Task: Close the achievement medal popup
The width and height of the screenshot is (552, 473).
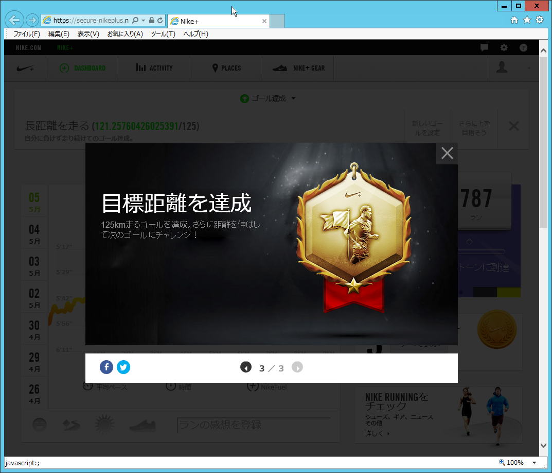Action: click(447, 154)
